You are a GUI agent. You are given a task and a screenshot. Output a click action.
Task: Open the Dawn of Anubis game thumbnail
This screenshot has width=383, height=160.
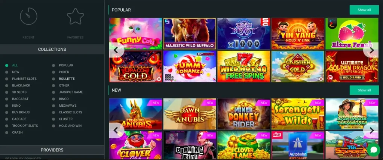click(190, 114)
